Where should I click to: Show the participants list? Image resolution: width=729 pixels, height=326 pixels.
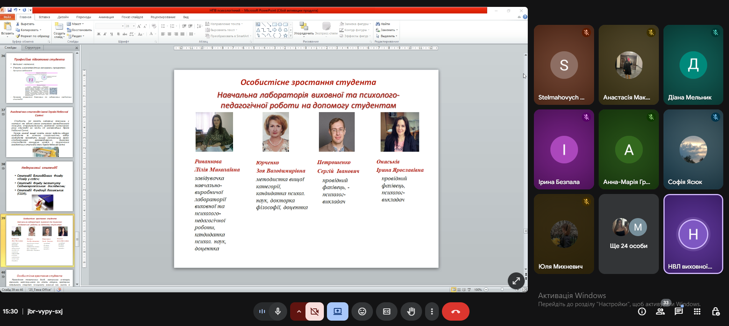660,311
